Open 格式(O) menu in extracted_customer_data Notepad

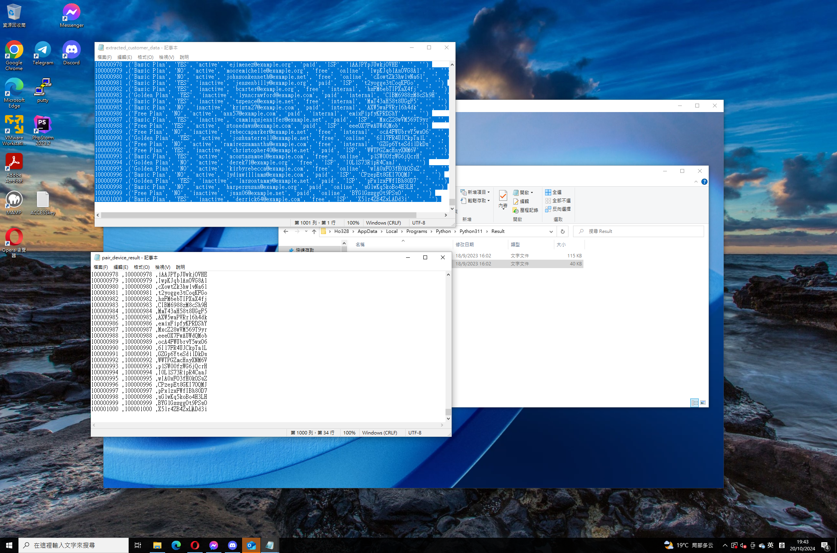[146, 57]
